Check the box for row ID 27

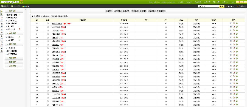pos(48,48)
